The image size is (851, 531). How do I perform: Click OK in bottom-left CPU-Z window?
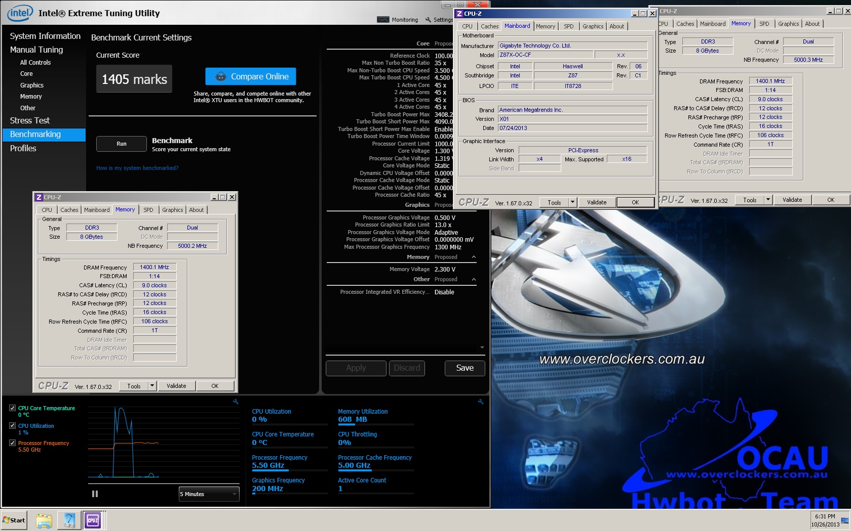tap(215, 386)
